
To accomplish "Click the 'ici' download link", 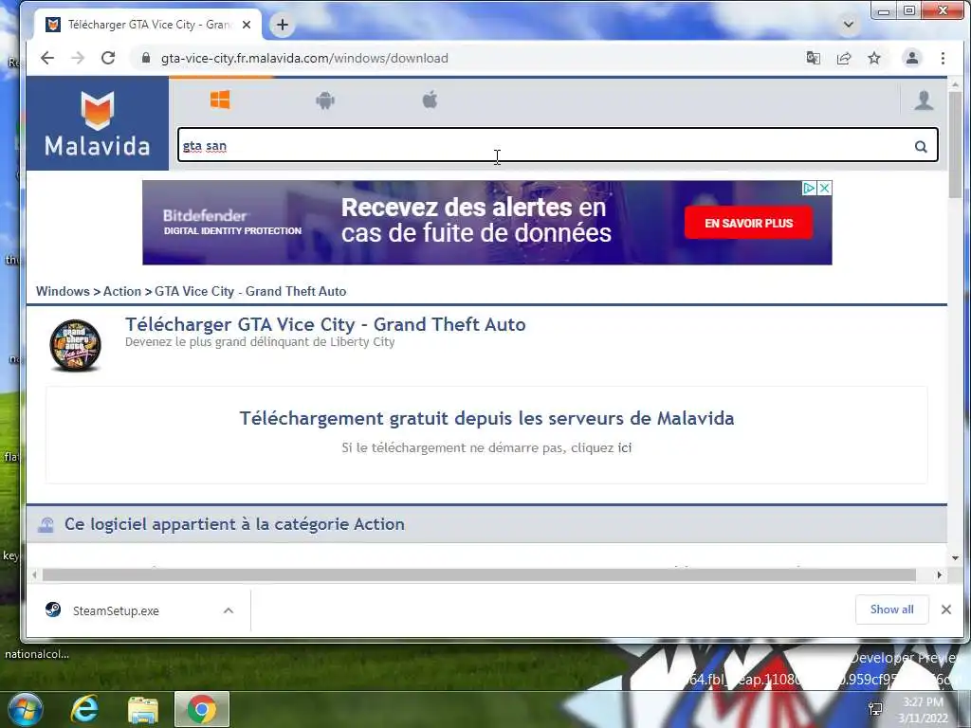I will (624, 447).
